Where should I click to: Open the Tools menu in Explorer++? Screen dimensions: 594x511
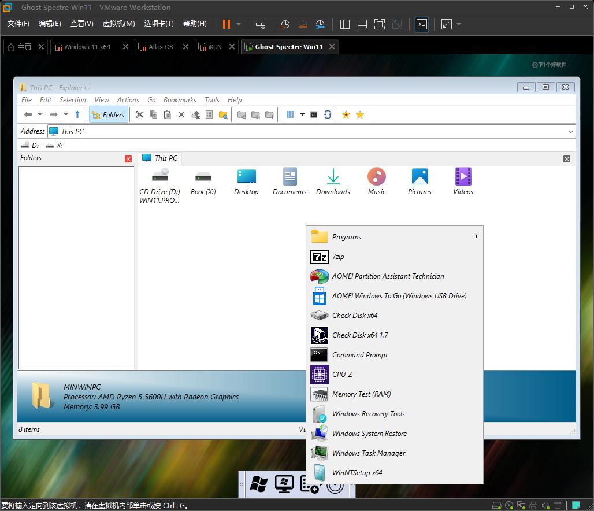point(211,99)
